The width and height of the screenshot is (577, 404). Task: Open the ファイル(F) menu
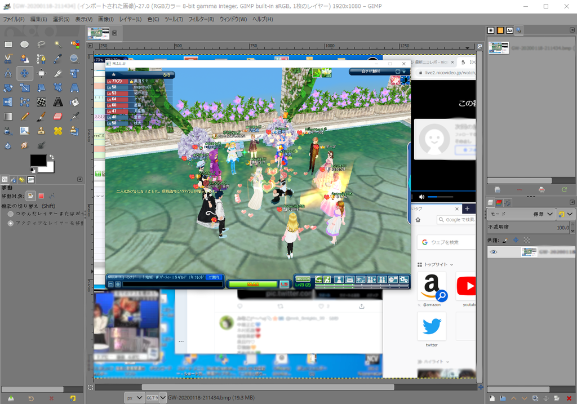point(14,19)
